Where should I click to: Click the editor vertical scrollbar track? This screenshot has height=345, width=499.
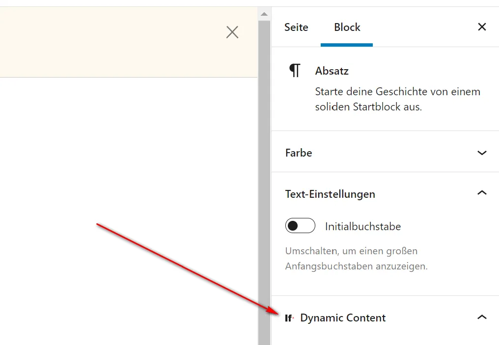tap(264, 183)
